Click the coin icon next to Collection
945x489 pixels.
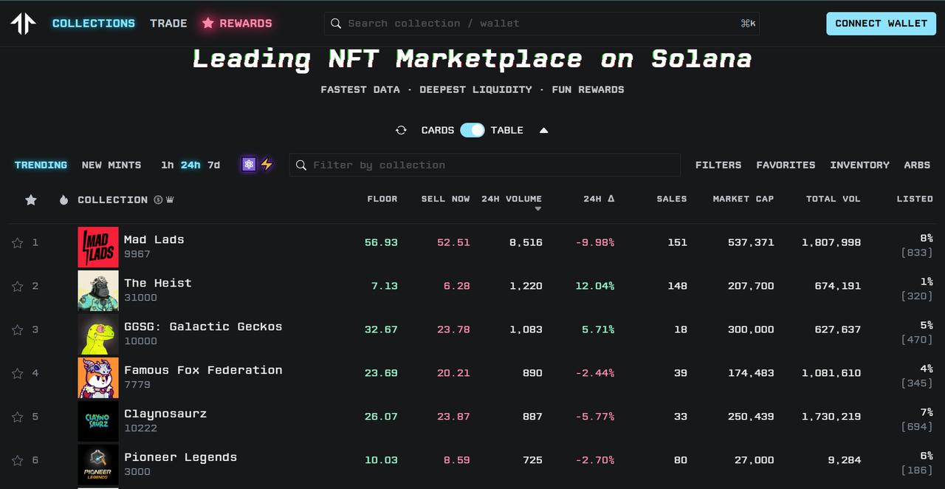158,200
